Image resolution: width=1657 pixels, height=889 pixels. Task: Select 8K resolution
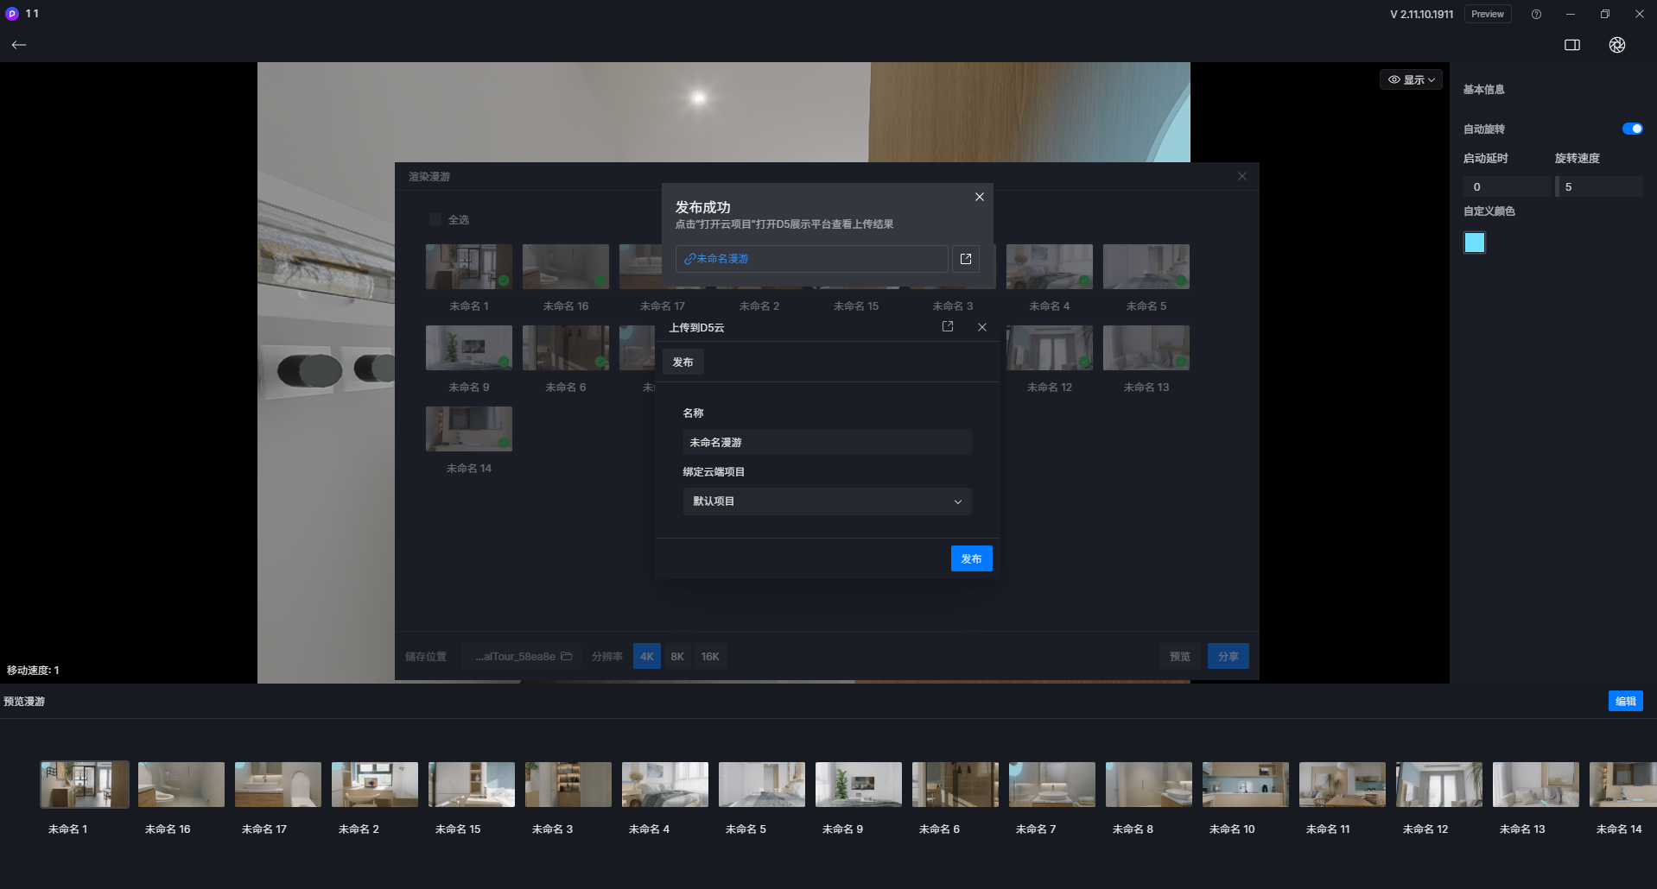click(677, 657)
